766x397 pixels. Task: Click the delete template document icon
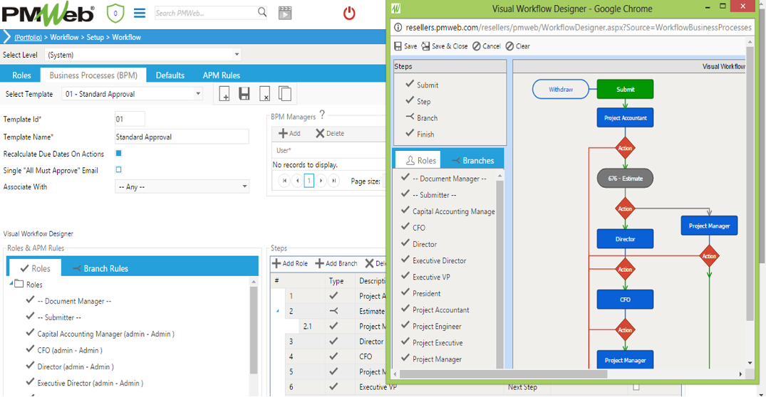click(264, 93)
